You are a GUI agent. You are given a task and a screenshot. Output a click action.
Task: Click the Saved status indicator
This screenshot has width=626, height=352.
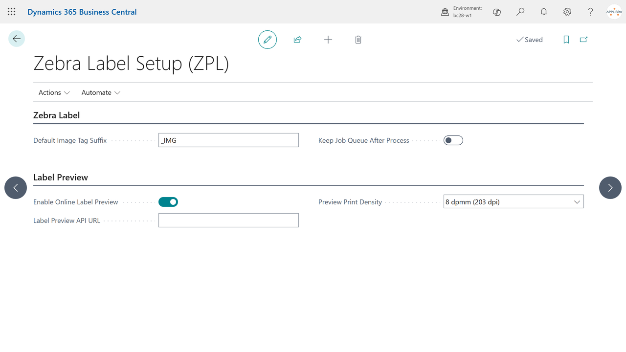[x=530, y=40]
